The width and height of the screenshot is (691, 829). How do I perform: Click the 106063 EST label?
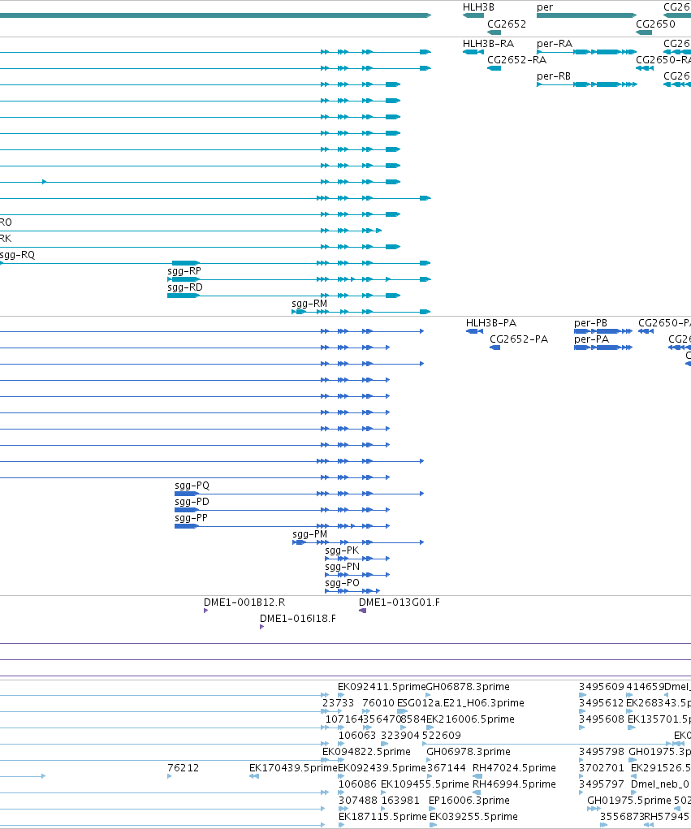pyautogui.click(x=357, y=736)
